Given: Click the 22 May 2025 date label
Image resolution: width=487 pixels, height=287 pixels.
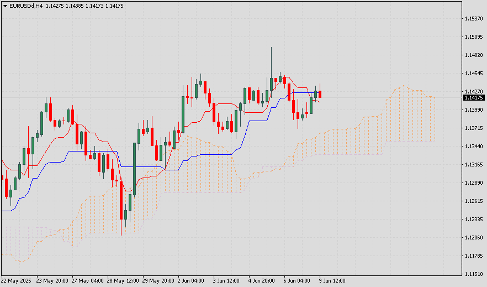Looking at the screenshot, I should coord(17,281).
